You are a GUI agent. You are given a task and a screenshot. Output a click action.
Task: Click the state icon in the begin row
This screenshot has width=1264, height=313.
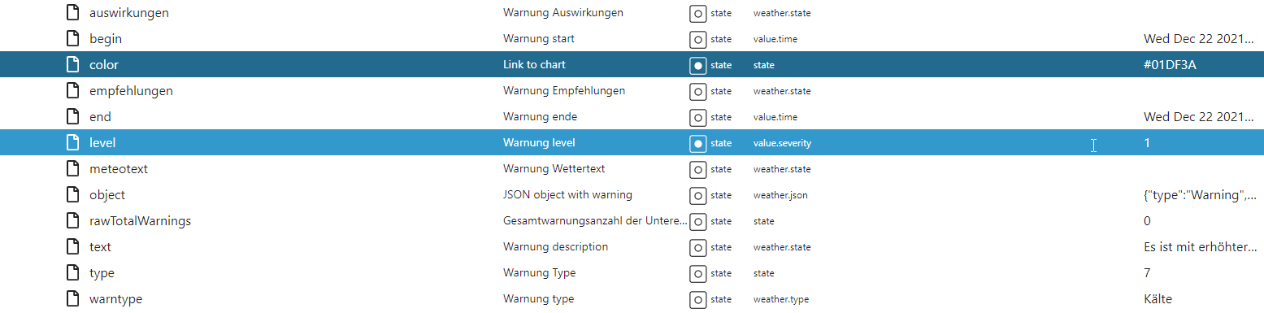pos(697,39)
